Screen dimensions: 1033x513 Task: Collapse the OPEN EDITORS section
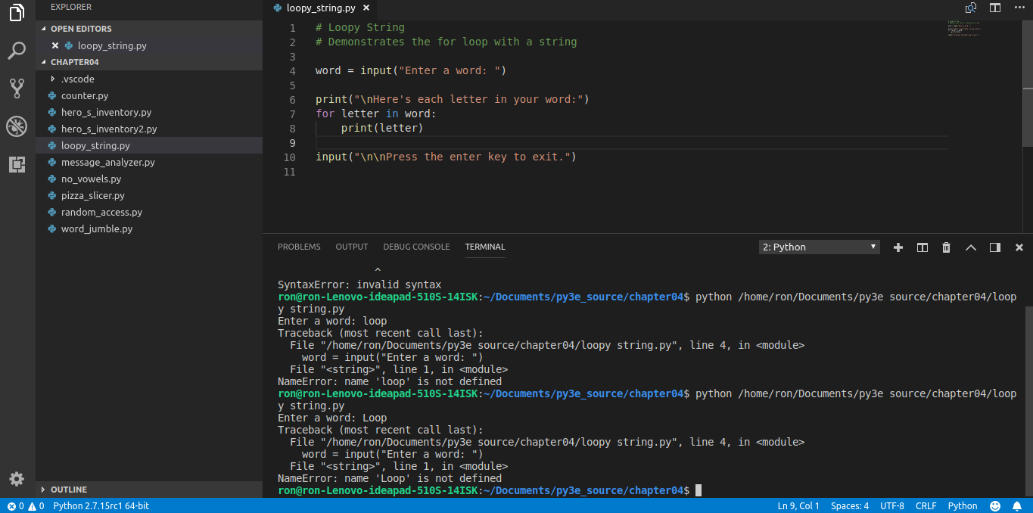coord(81,29)
